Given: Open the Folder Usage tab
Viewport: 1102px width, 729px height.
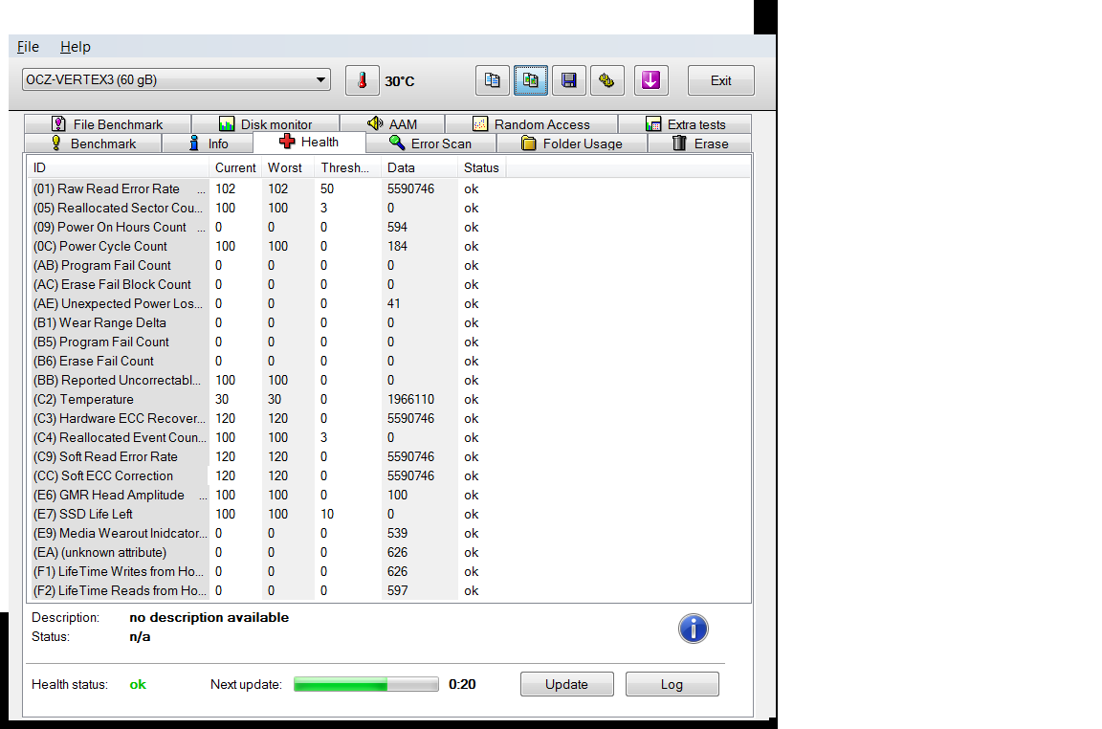Looking at the screenshot, I should coord(571,144).
